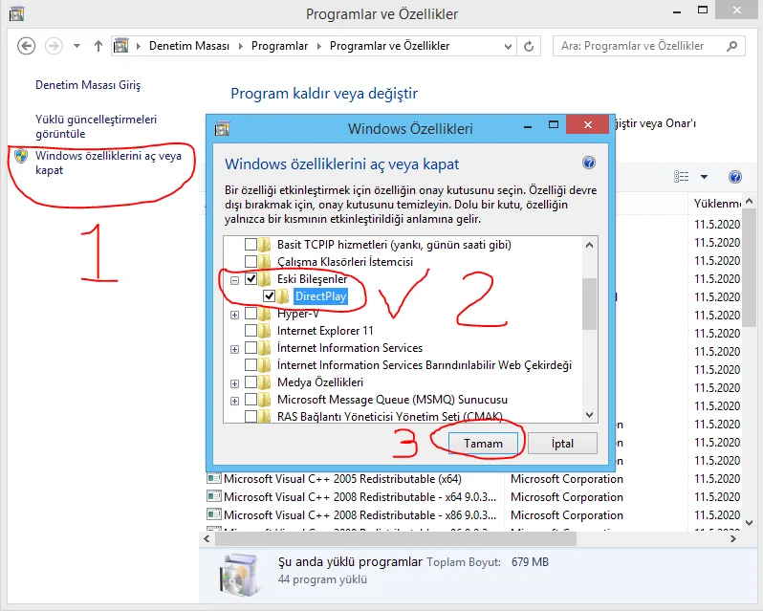
Task: Enable İnternet Information Services checkbox
Action: click(251, 348)
